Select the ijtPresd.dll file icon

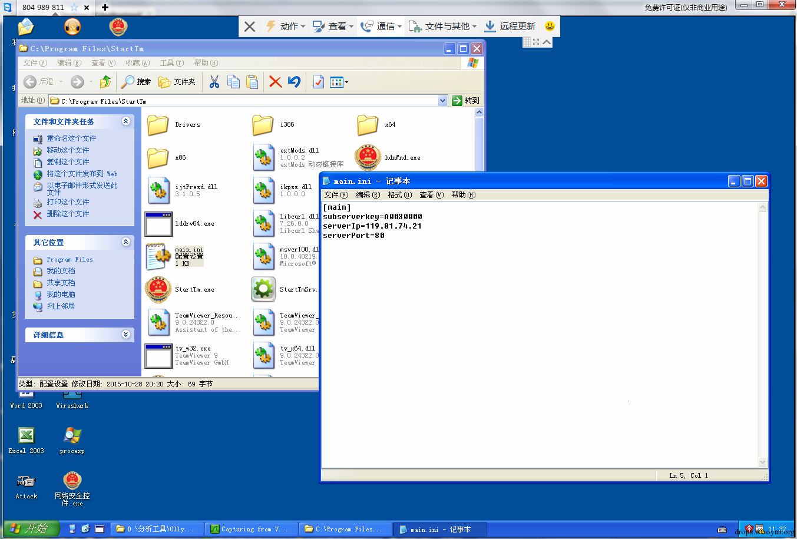[x=158, y=191]
